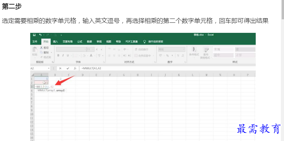
Task: Switch to the View (视图) tab
Action: coord(108,42)
